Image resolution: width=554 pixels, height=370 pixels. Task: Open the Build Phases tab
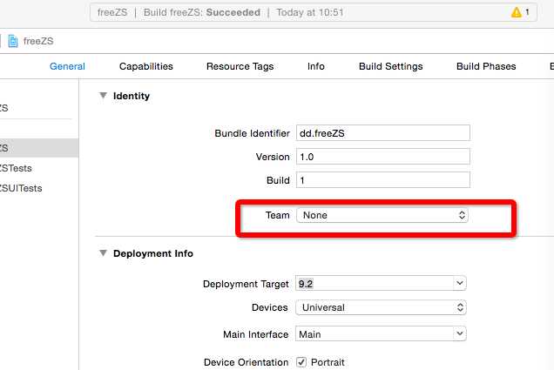tap(486, 66)
